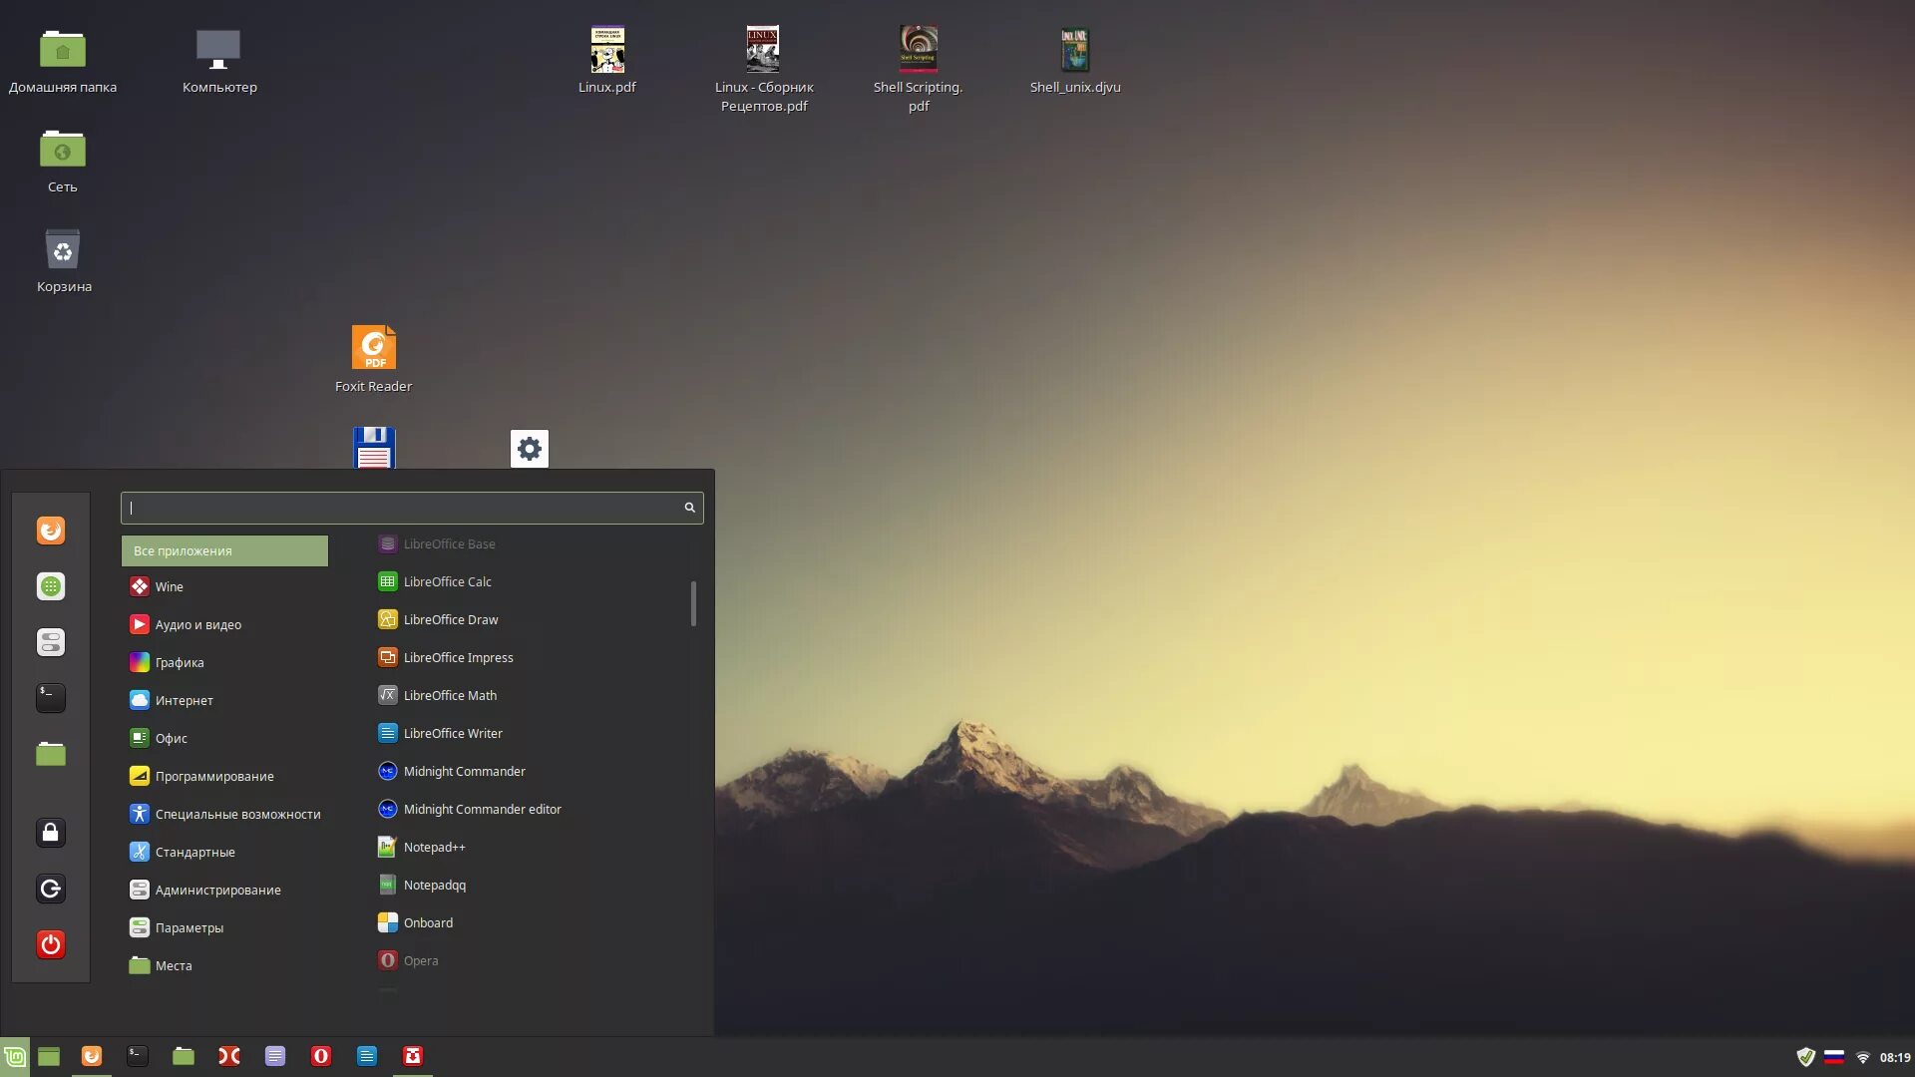Click the search magnifier button
Screen dimensions: 1915x1077
click(689, 507)
